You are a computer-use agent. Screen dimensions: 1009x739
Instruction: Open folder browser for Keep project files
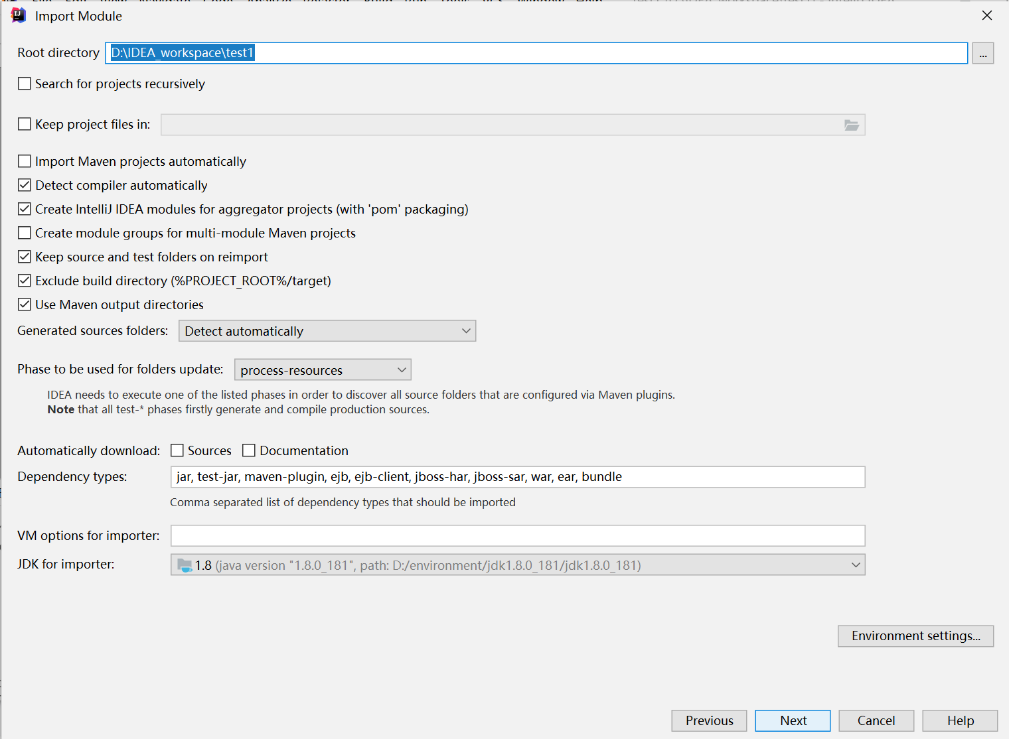pos(851,125)
